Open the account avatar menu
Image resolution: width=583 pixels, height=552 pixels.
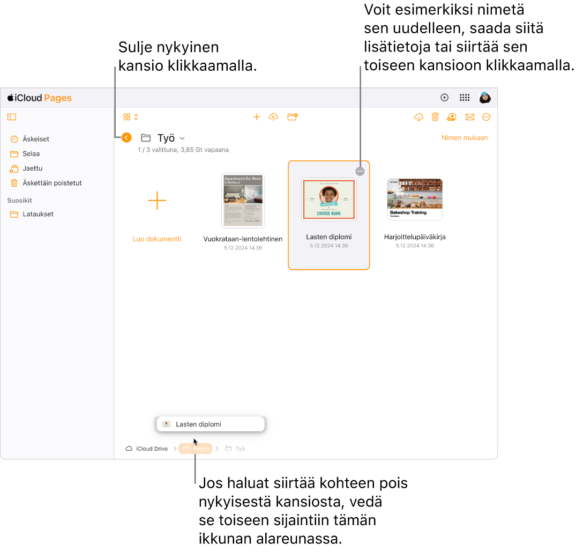[x=485, y=98]
